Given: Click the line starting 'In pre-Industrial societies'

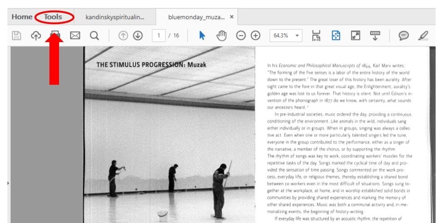Looking at the screenshot, I should click(343, 114).
